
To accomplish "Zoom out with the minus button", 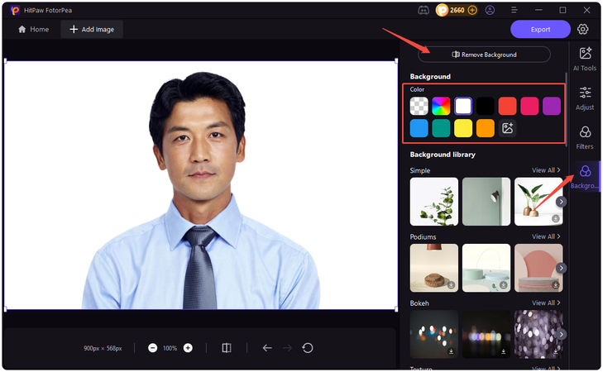I will click(x=153, y=348).
